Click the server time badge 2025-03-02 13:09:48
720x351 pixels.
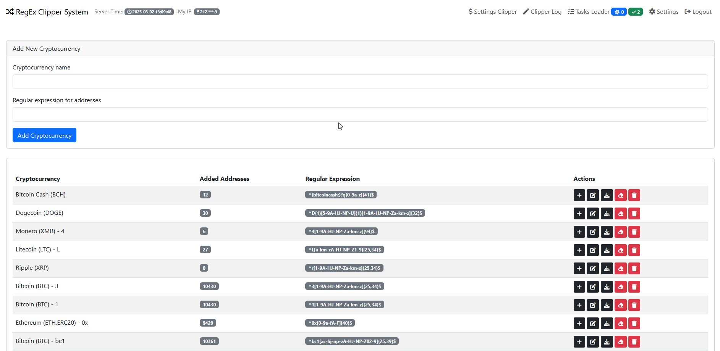point(149,12)
